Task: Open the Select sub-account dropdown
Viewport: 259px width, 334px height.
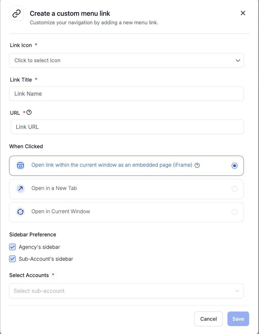Action: click(x=126, y=290)
